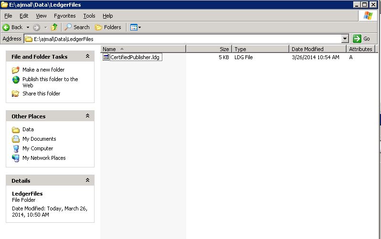Click the LDG File type cell
The width and height of the screenshot is (381, 239).
coord(243,57)
